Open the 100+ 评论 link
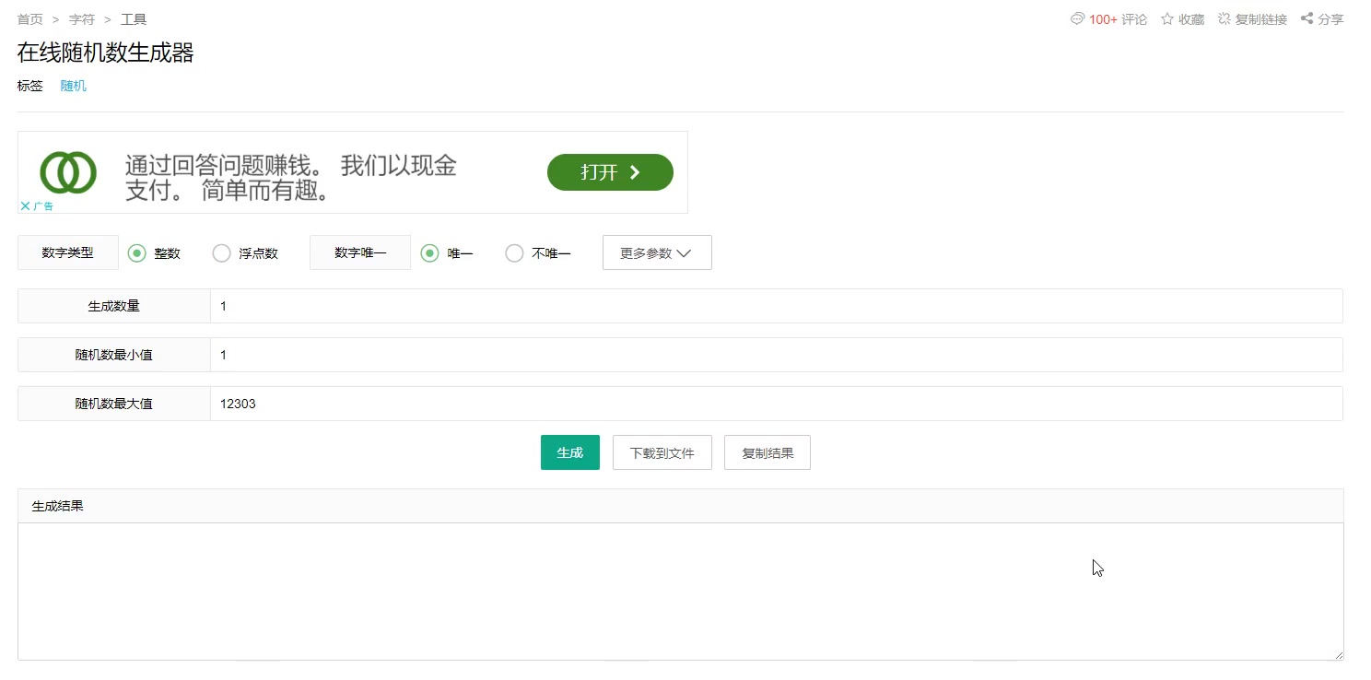1371x680 pixels. click(x=1119, y=19)
